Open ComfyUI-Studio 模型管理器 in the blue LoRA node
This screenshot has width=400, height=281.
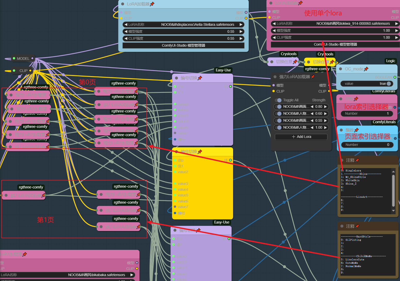point(183,45)
